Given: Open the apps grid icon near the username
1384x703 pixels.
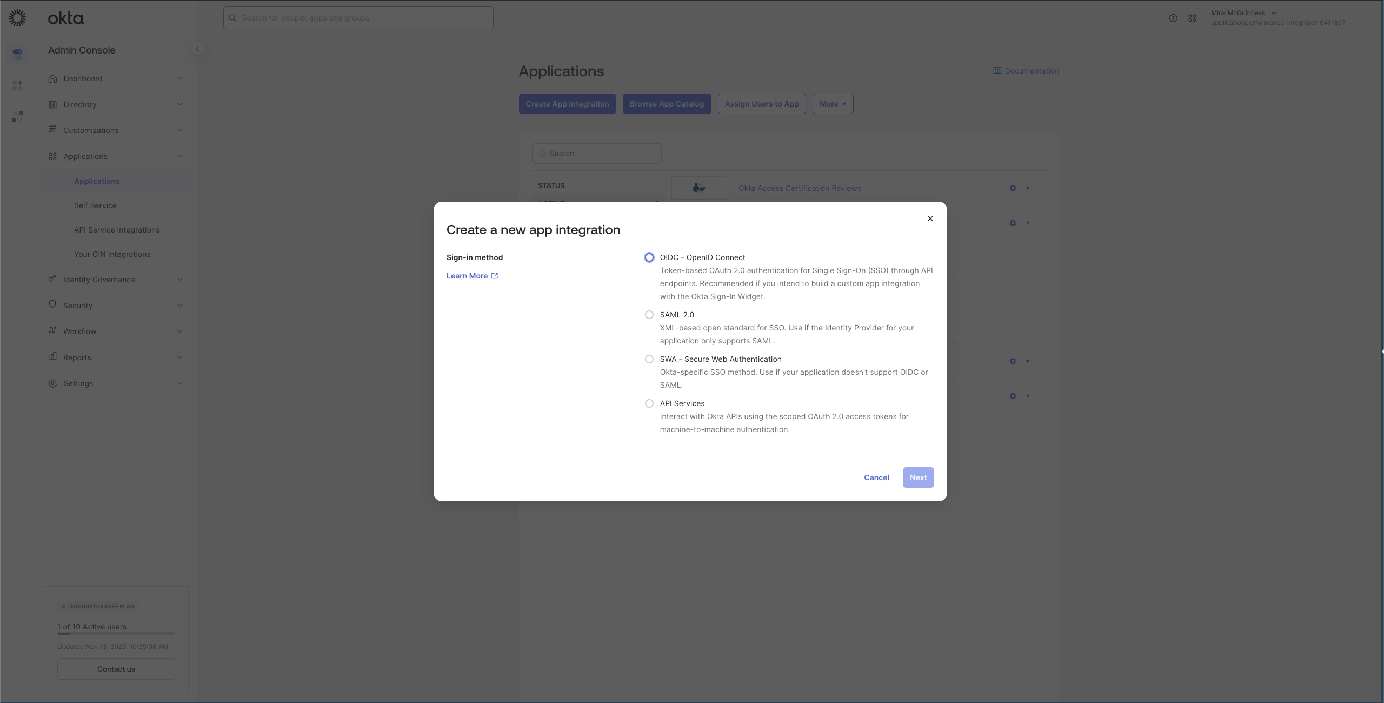Looking at the screenshot, I should (x=1193, y=18).
